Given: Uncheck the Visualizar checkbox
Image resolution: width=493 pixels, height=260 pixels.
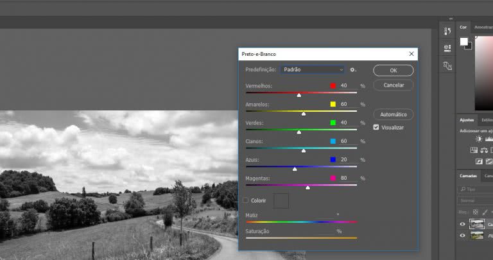Looking at the screenshot, I should click(376, 127).
